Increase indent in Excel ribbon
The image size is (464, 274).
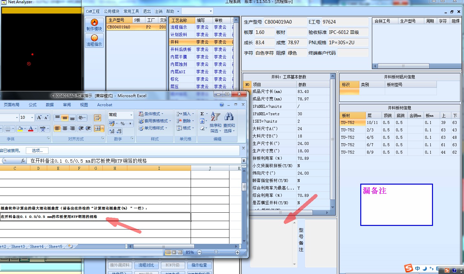pos(88,128)
